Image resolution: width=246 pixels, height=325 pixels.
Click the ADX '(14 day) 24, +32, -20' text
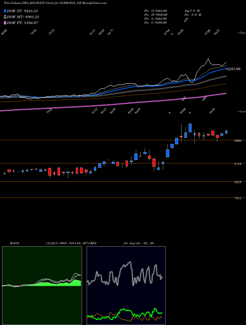(138, 243)
